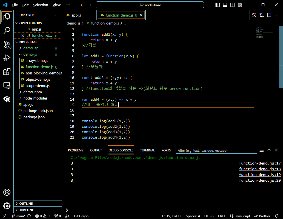Screen dimensions: 283x219
Task: Switch to the Terminal panel tab
Action: click(147, 150)
